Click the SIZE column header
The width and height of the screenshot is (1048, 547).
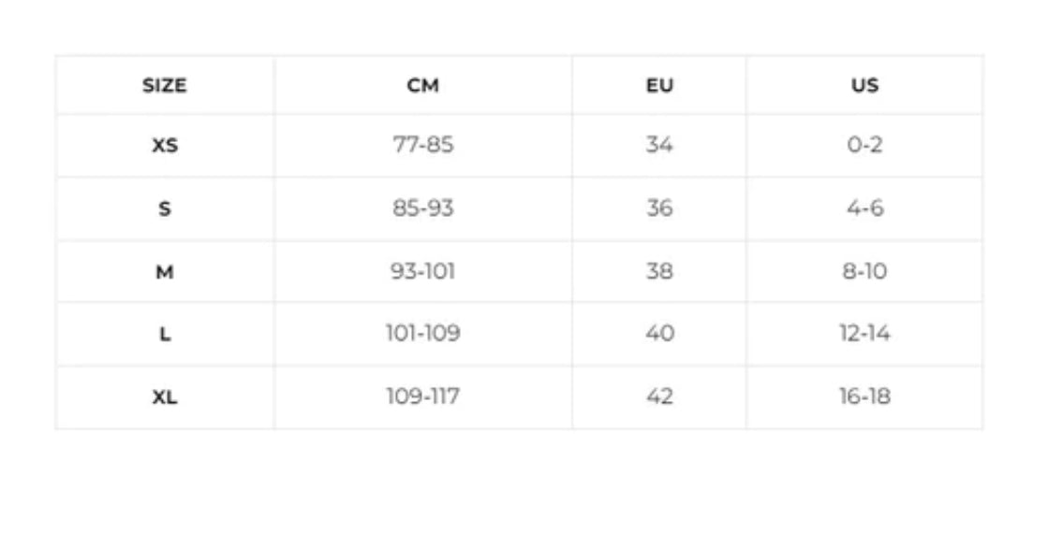[x=164, y=86]
